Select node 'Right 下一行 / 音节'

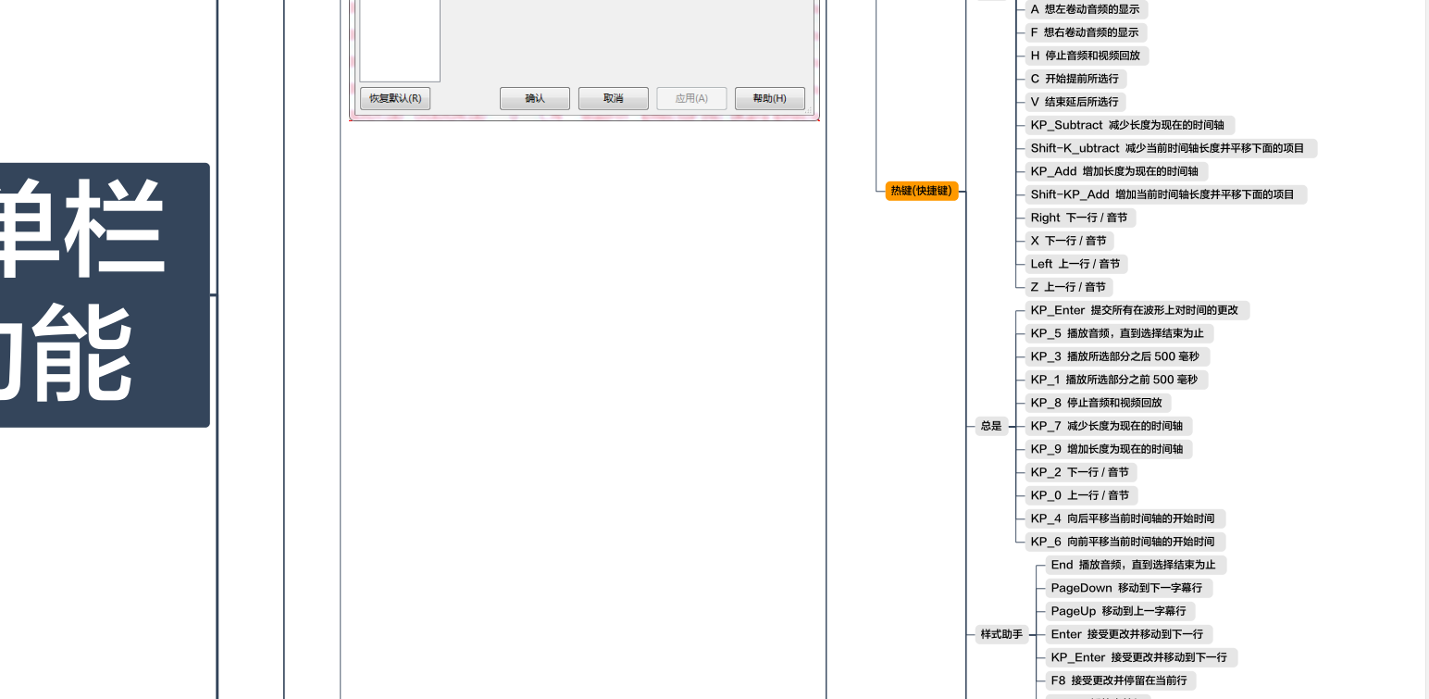point(1079,218)
